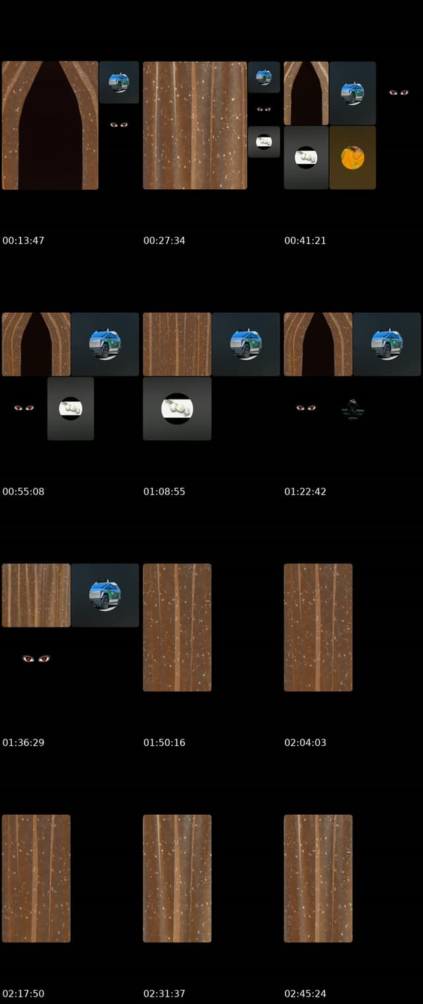Click the 01:22:42 timestamp label

tap(305, 491)
